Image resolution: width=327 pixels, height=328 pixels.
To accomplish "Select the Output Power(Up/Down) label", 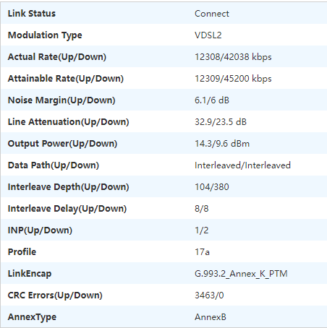I will (x=62, y=144).
